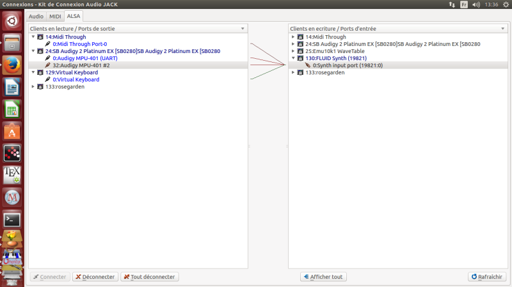
Task: Open the Fr keyboard layout indicator
Action: (x=464, y=4)
